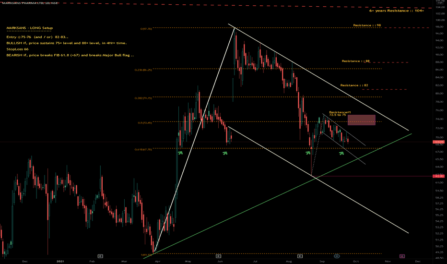Click the MARKSANS PHARMA LTD symbol title

tap(30, 3)
